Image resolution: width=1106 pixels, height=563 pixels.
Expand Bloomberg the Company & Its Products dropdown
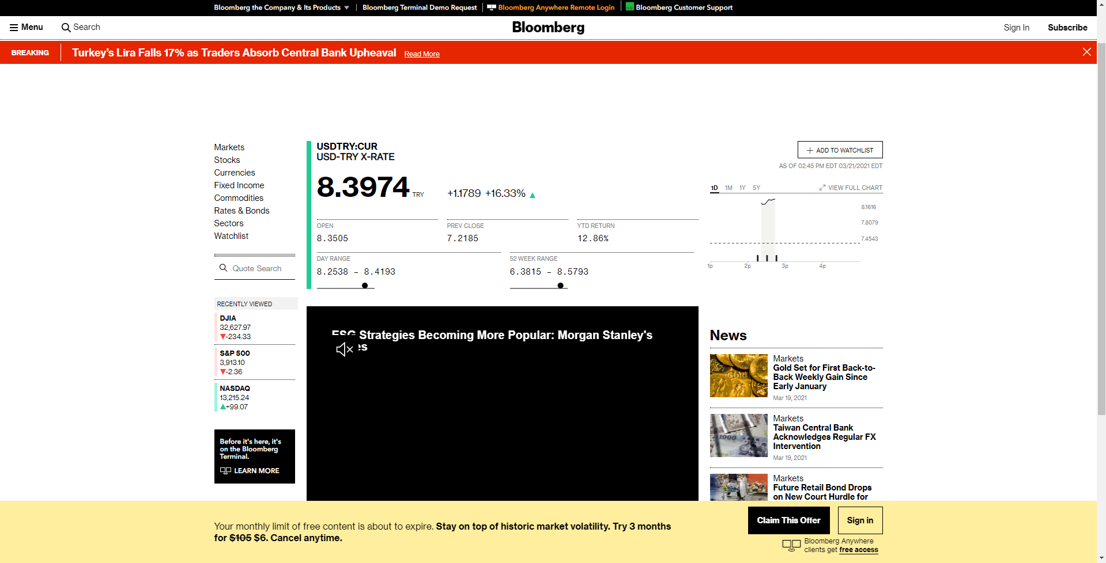coord(282,7)
